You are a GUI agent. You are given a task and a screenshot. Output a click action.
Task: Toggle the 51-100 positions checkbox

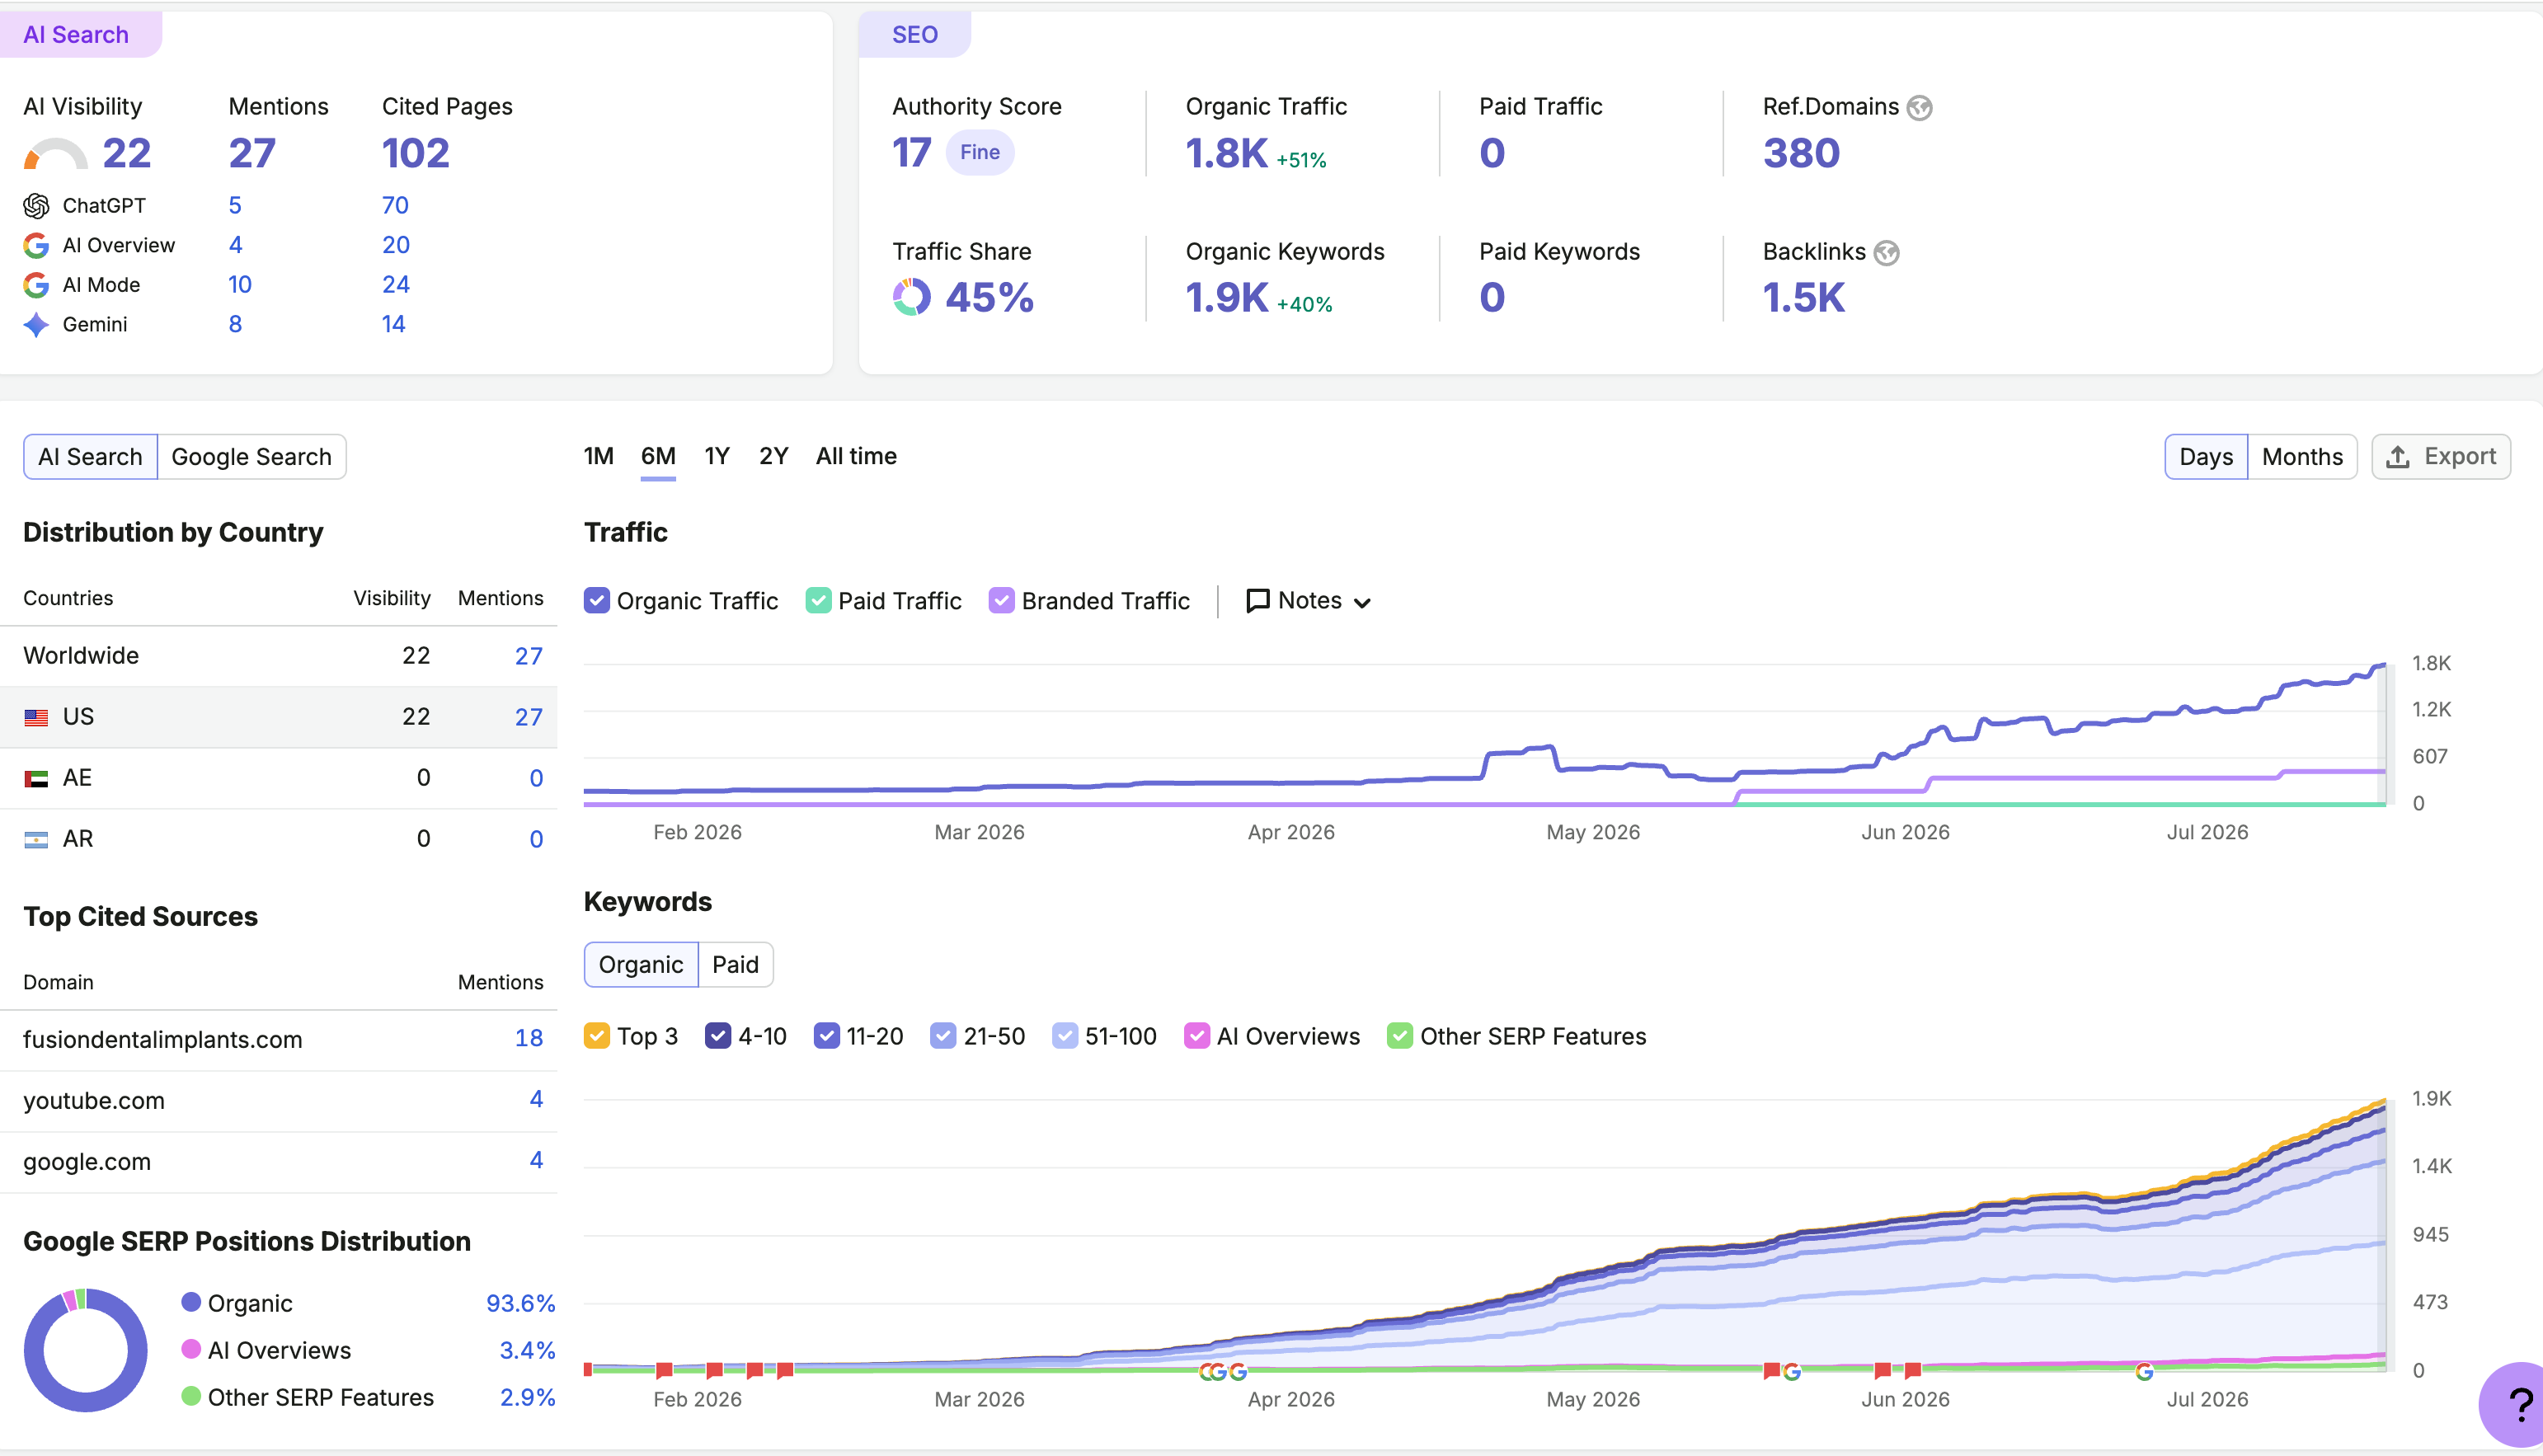[1065, 1036]
